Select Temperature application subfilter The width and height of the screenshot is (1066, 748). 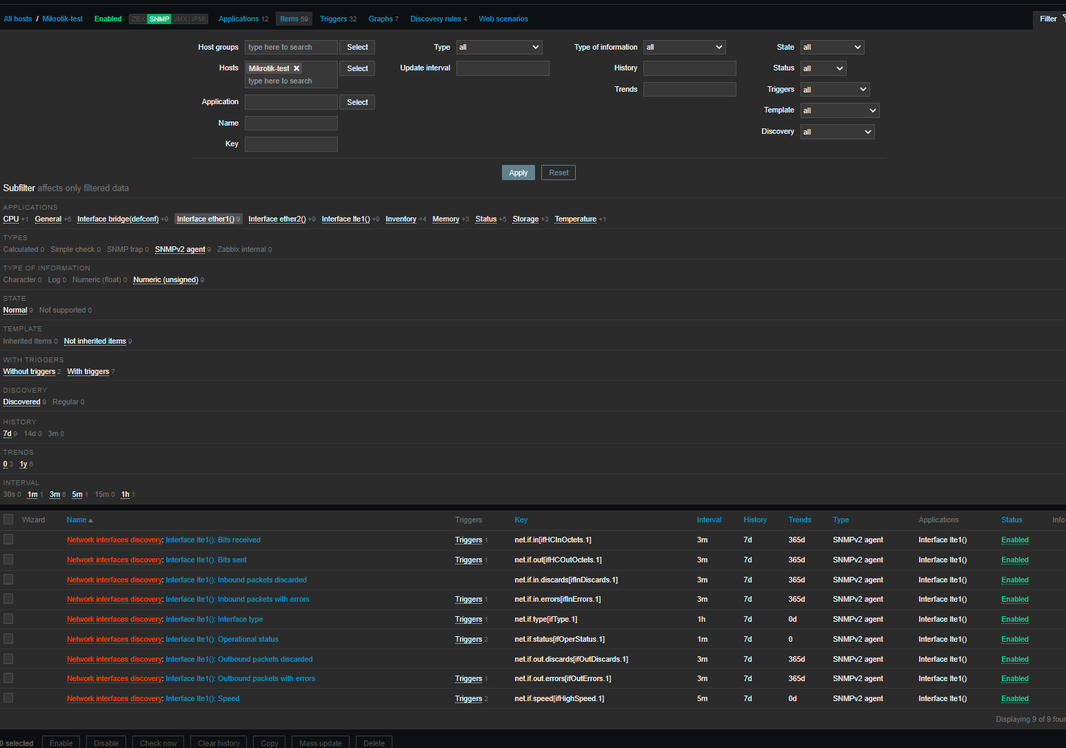coord(575,219)
